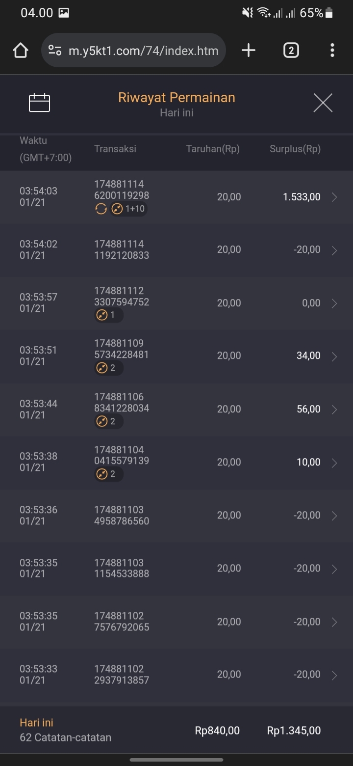Tap the 1+10 bonus badge
Image resolution: width=353 pixels, height=766 pixels.
coord(129,209)
